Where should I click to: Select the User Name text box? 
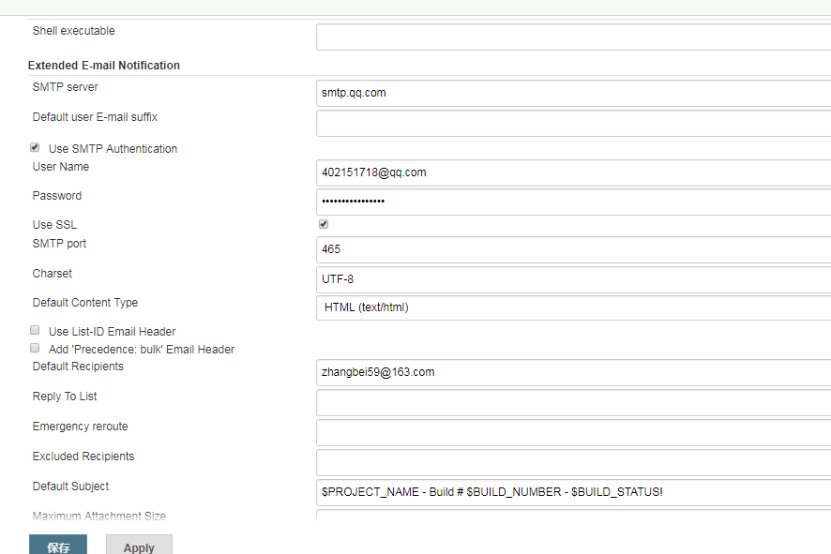(572, 172)
